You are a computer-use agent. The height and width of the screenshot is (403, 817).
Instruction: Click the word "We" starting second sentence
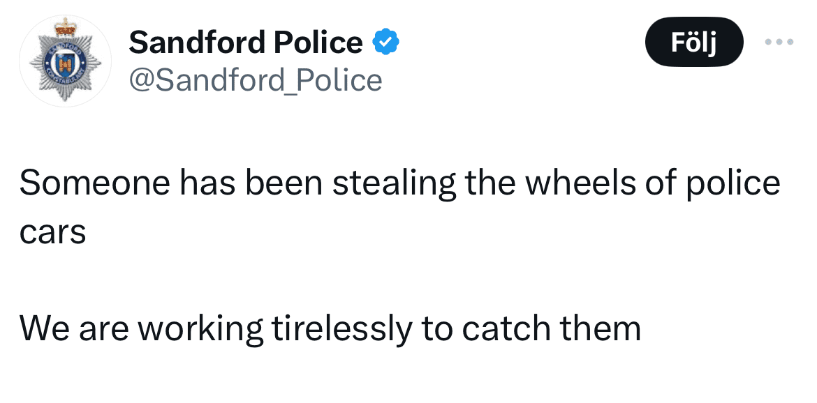pyautogui.click(x=44, y=328)
